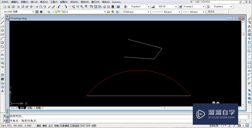Screen dimensions: 252x128
Task: Switch to the 布局1 layout tab
Action: click(x=30, y=108)
